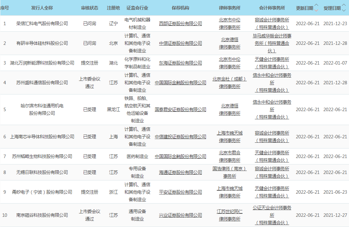Select issuer 荣信汇科电气股份有限公司

[x=42, y=23]
